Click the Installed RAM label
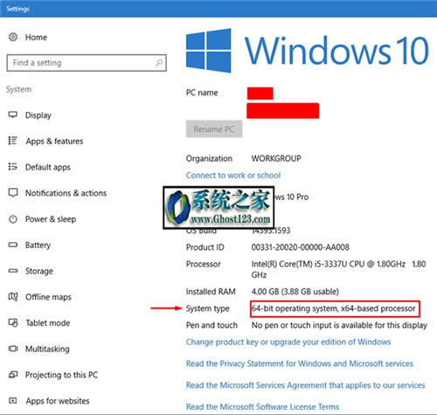Screen dimensions: 437x415 pyautogui.click(x=211, y=291)
